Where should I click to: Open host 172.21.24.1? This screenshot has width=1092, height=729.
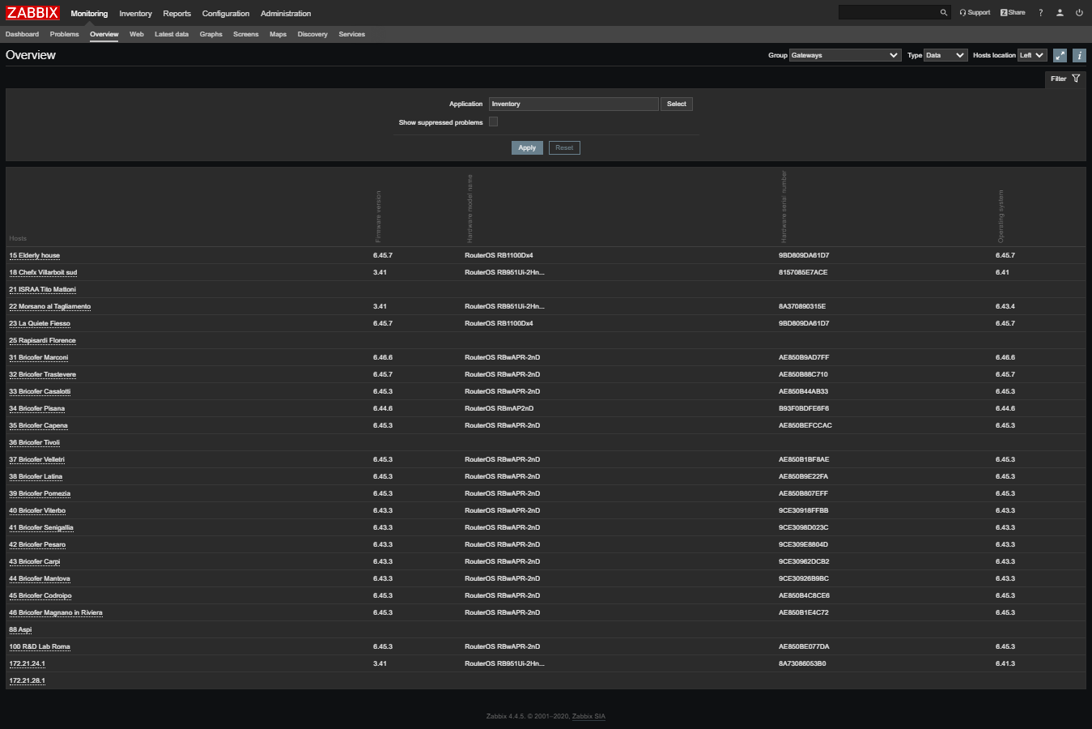pos(27,663)
